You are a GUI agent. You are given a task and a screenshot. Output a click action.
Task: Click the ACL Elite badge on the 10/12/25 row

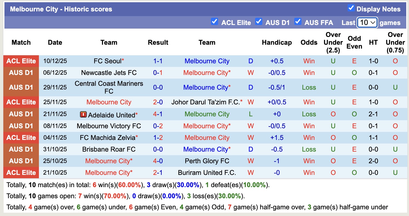(x=21, y=61)
